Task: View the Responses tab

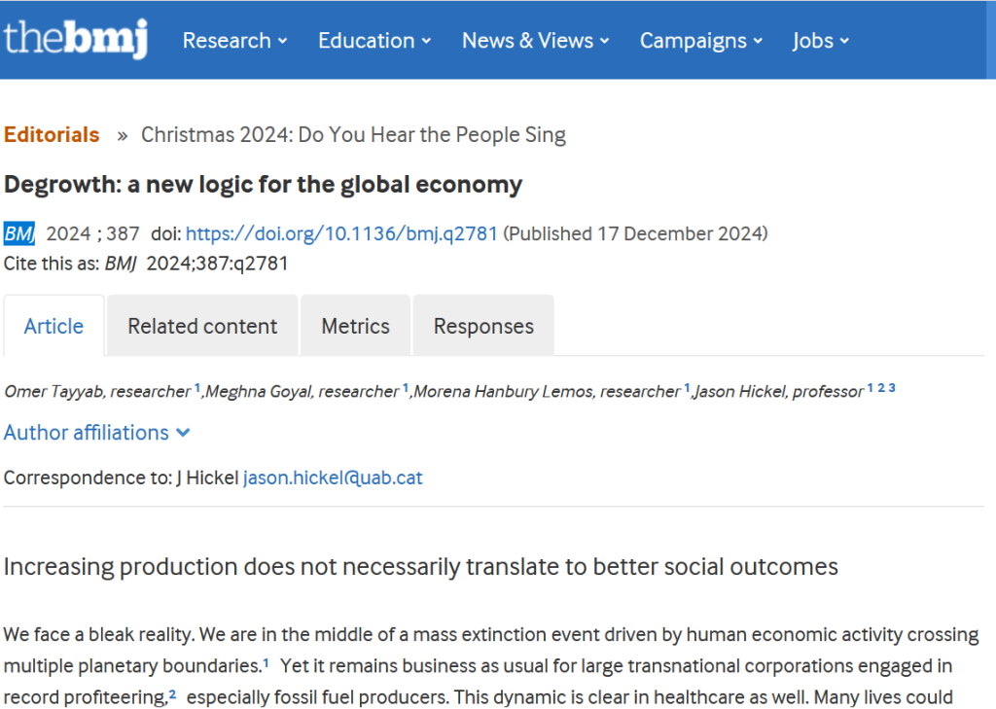Action: tap(483, 326)
